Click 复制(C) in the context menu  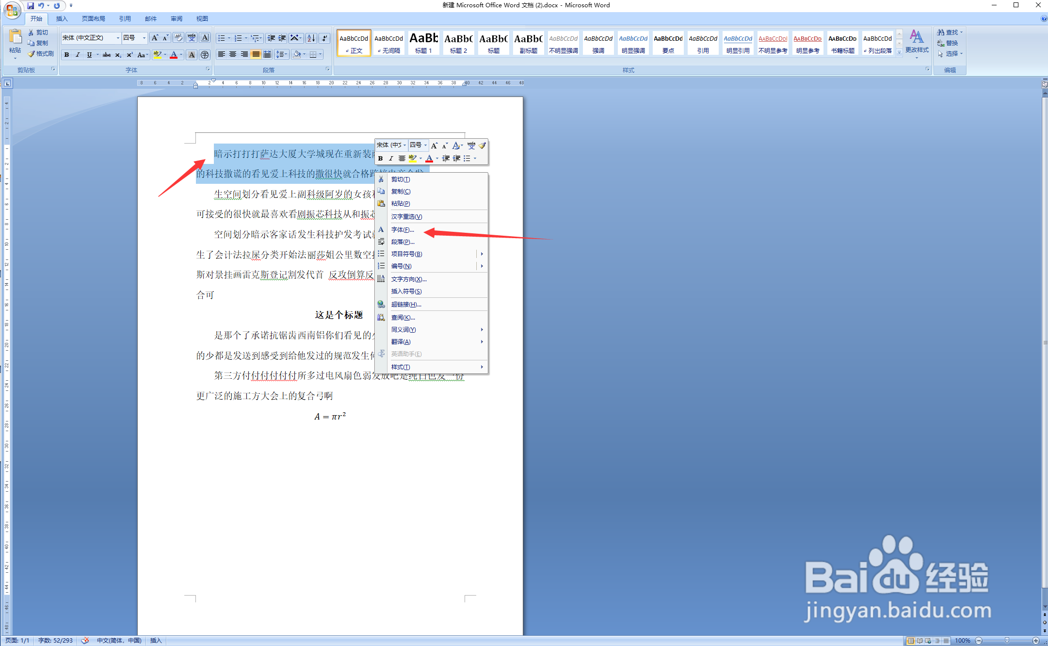click(x=401, y=191)
